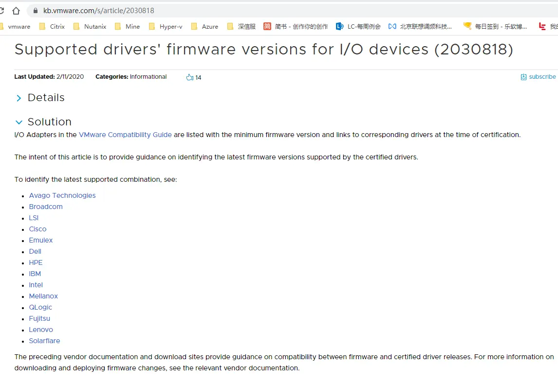Open the Avago Technologies link

pos(62,195)
